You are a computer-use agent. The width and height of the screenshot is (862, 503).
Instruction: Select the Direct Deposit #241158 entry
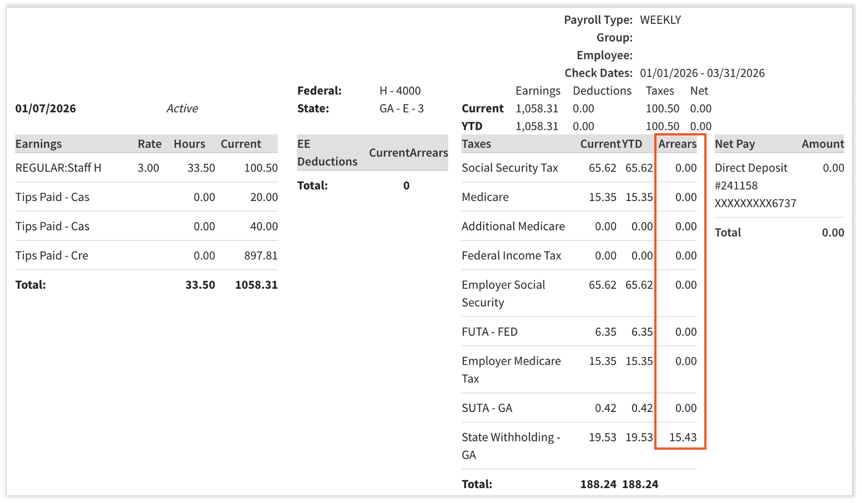tap(751, 177)
